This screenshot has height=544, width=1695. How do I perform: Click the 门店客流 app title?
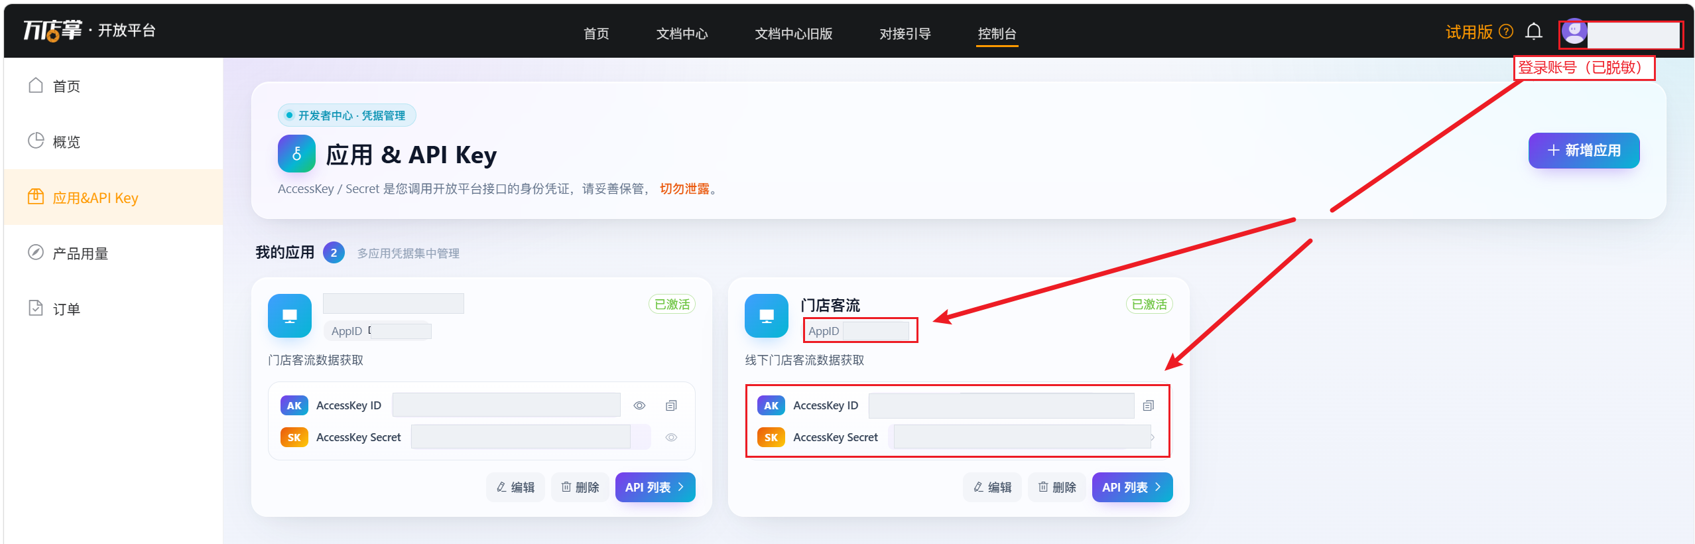pyautogui.click(x=830, y=305)
